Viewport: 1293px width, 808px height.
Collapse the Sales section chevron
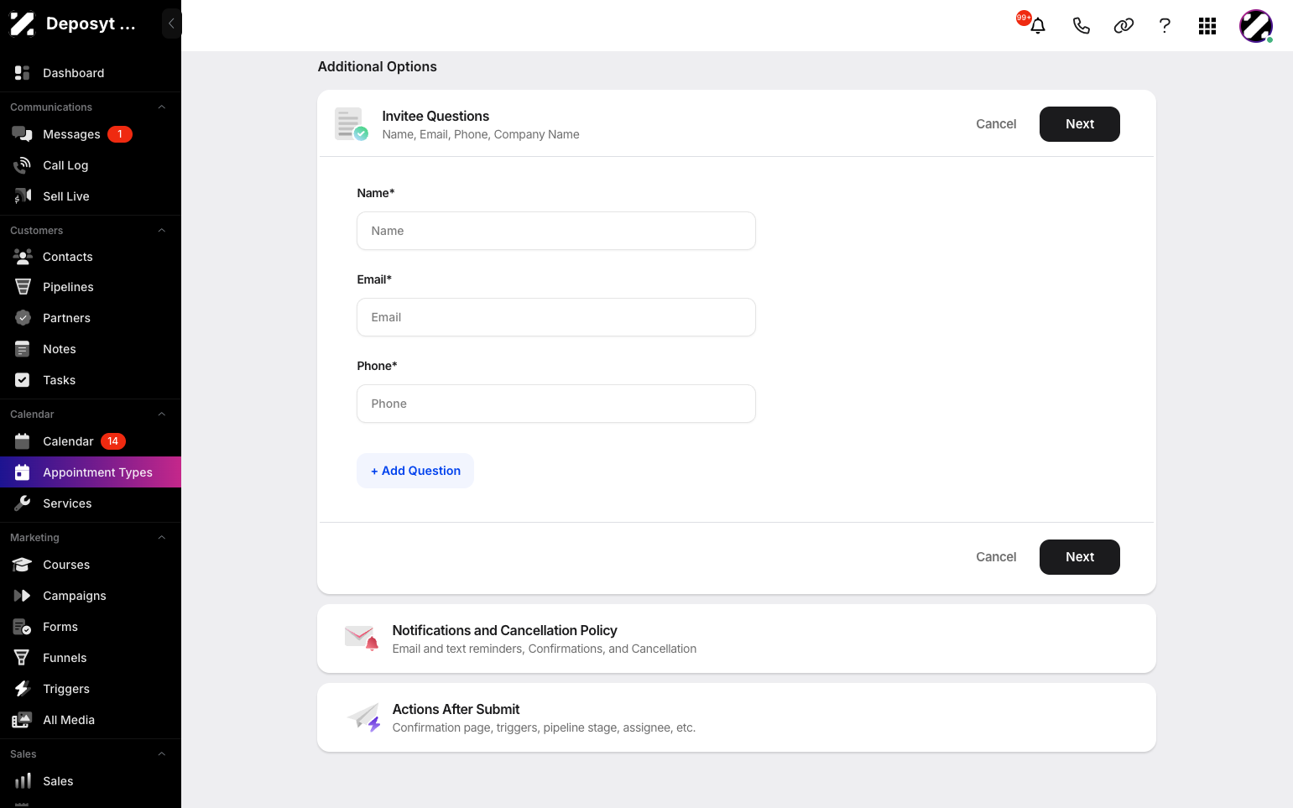[x=162, y=754]
